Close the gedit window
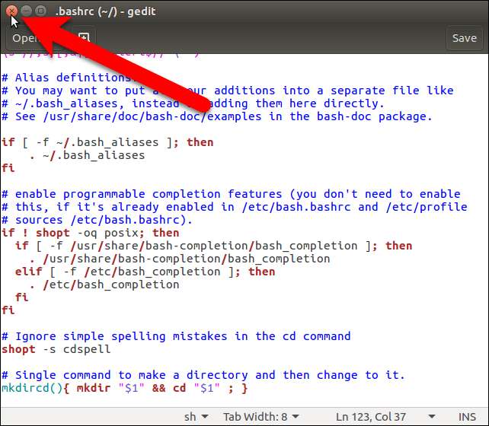 [x=12, y=11]
